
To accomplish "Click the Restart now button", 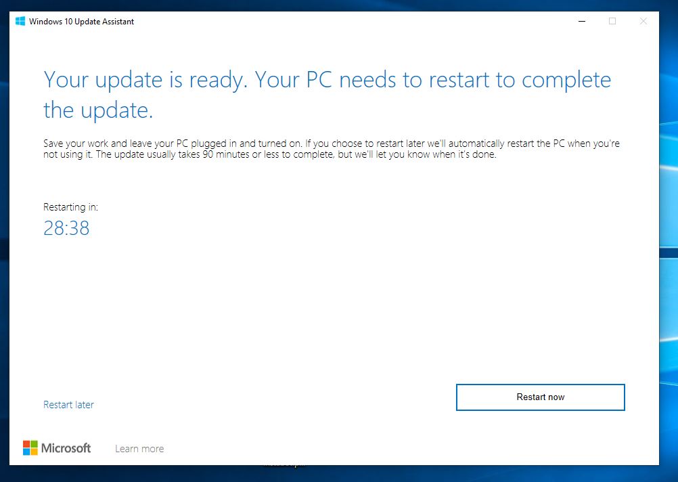I will coord(540,397).
